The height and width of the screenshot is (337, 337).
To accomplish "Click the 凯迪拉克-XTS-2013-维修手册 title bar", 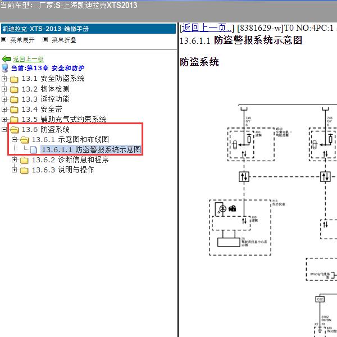I will click(x=88, y=29).
